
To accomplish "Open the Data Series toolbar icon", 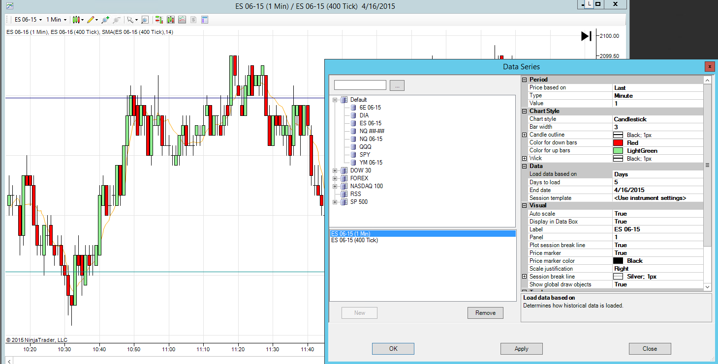I will coord(159,20).
